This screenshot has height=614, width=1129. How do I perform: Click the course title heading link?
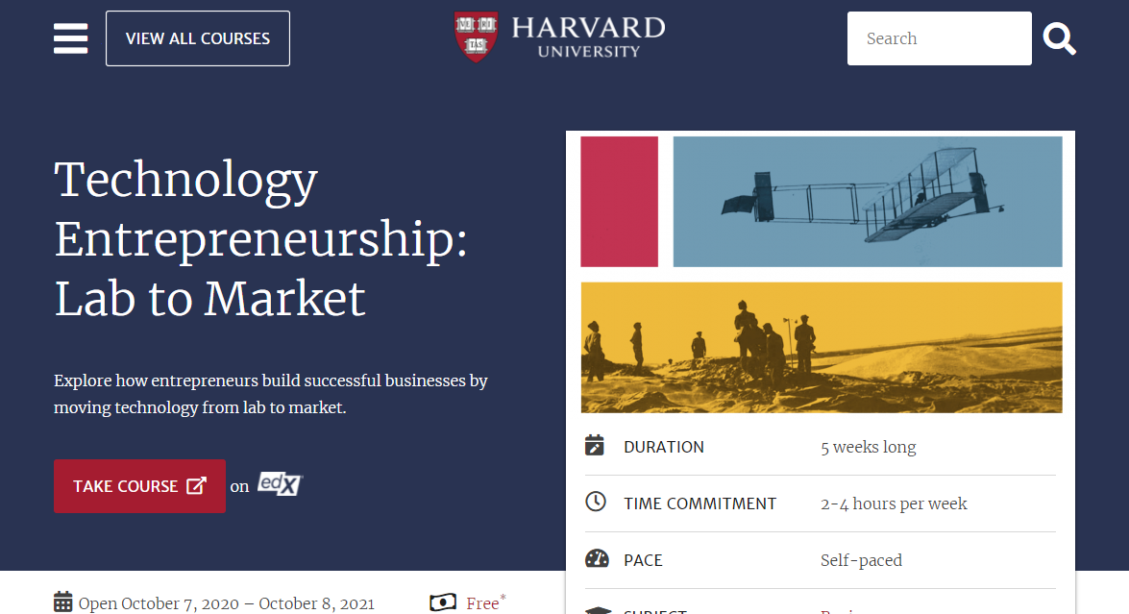pos(259,240)
